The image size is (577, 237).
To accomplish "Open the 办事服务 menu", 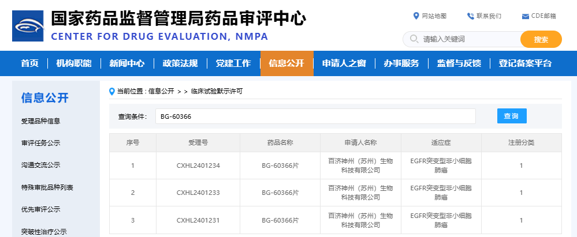I will 401,63.
